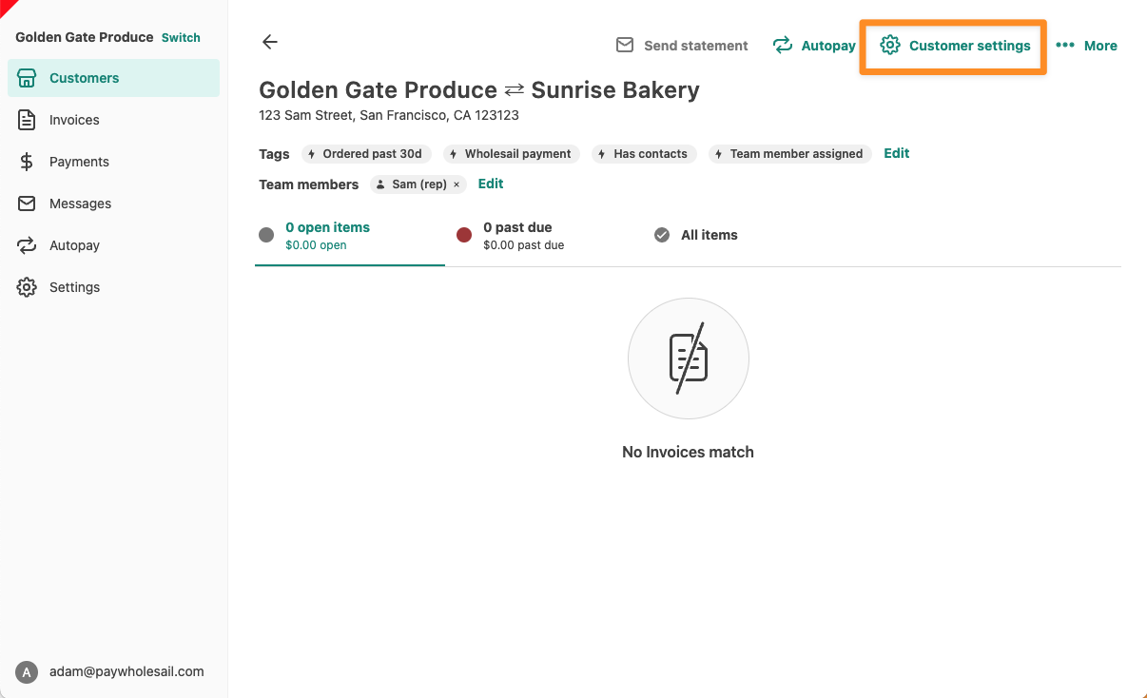Click the Sunrise Bakery page heading
The height and width of the screenshot is (698, 1147).
[x=615, y=90]
